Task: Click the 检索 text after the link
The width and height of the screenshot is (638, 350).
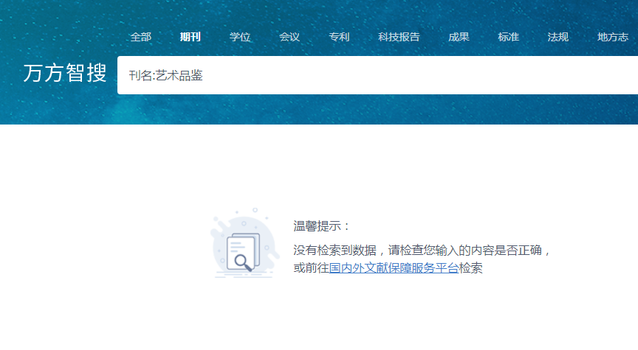Action: tap(470, 268)
